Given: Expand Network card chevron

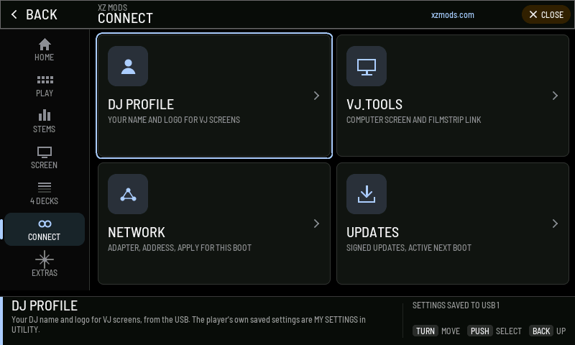Looking at the screenshot, I should pos(316,224).
